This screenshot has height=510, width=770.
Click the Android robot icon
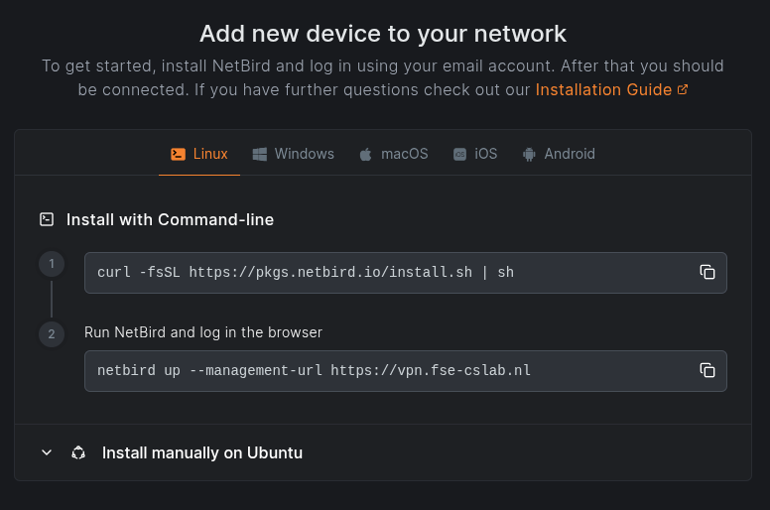point(529,155)
